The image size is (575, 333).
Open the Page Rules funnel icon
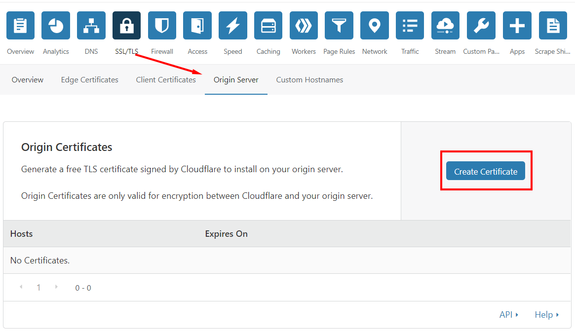pyautogui.click(x=339, y=25)
